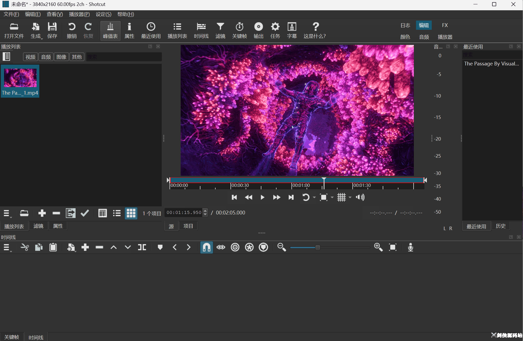The width and height of the screenshot is (523, 341).
Task: Open the Filters (滤镜) toolbar icon
Action: [220, 30]
